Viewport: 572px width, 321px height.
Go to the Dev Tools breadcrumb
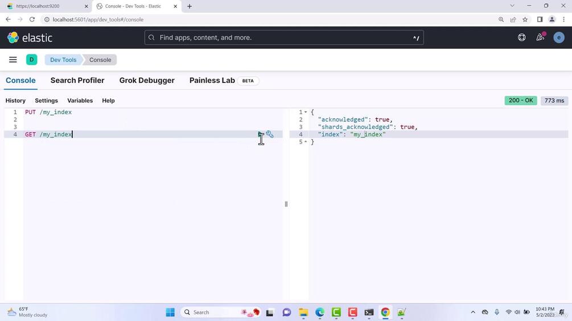coord(63,60)
